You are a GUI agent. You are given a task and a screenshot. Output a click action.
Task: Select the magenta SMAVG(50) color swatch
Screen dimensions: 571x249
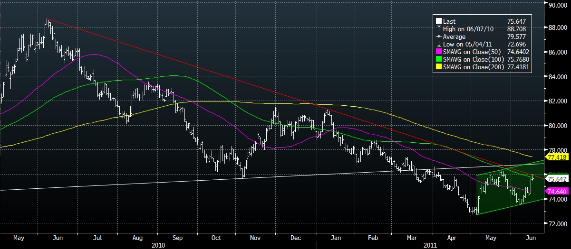(x=438, y=52)
